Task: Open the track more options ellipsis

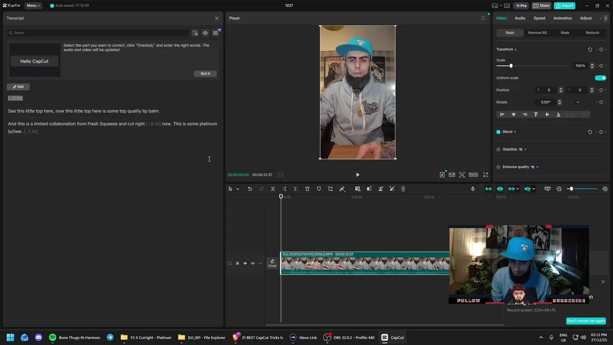Action: pyautogui.click(x=261, y=263)
